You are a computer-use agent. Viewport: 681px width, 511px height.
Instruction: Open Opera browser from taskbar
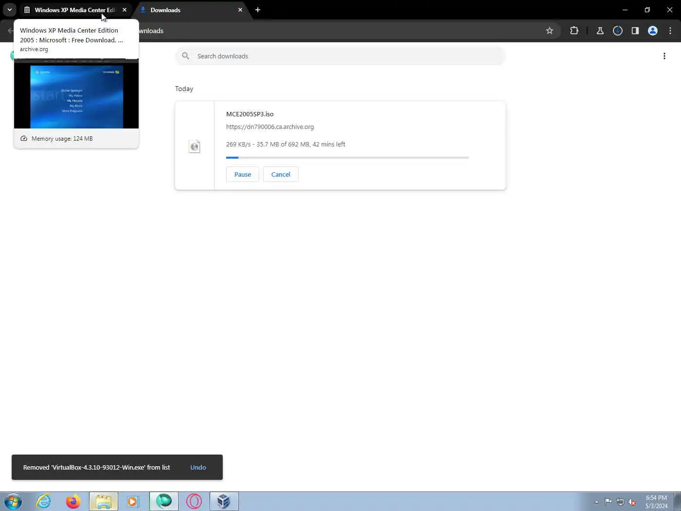194,501
